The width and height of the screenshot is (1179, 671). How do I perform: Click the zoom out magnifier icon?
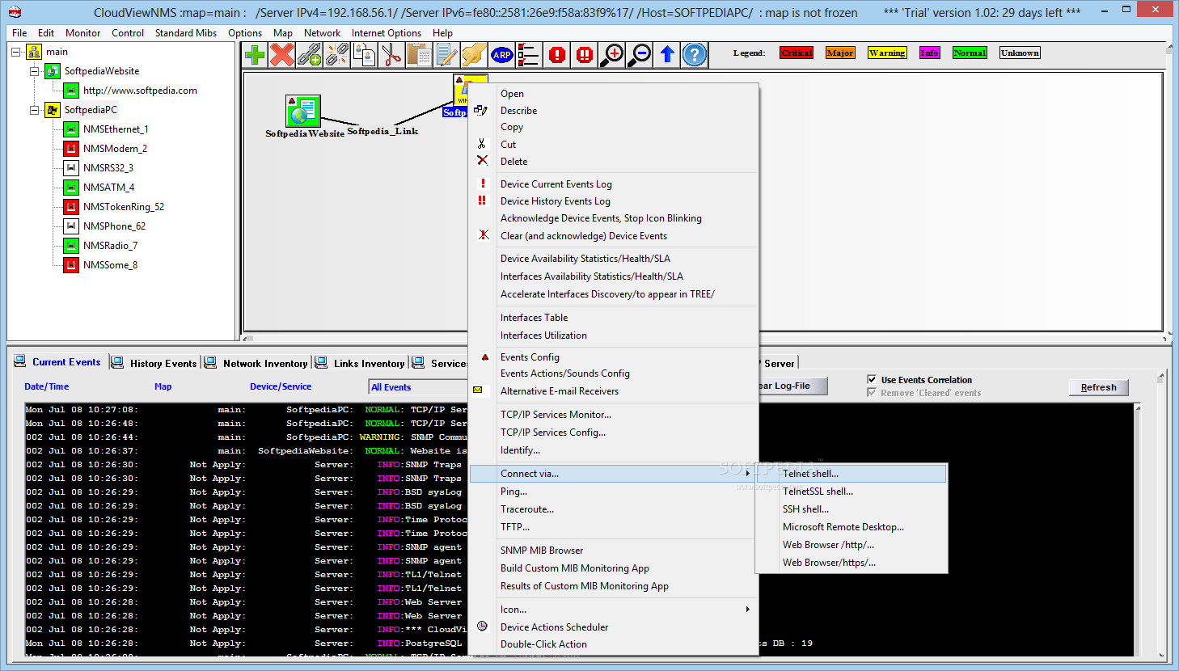click(x=640, y=55)
